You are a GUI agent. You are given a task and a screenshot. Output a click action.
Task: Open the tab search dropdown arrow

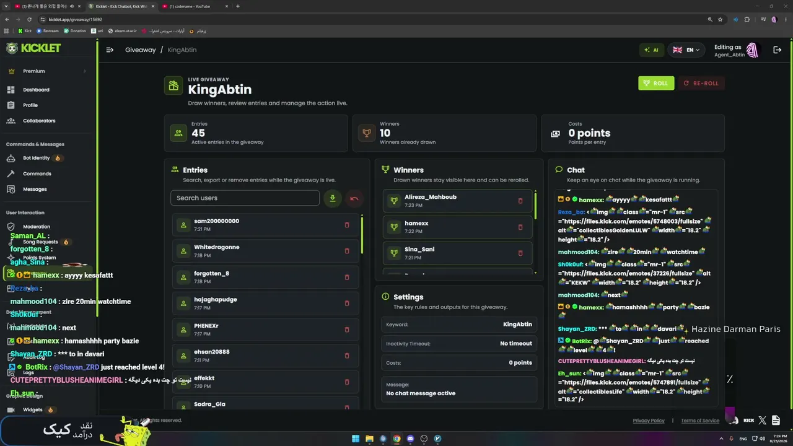pyautogui.click(x=6, y=6)
